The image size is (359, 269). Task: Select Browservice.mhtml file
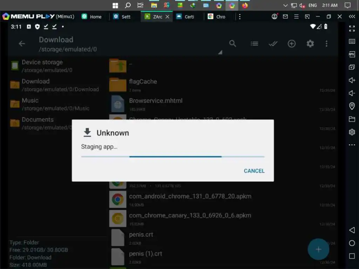(x=222, y=104)
